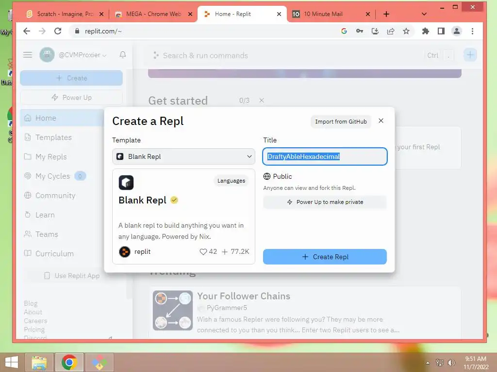Open the Windows Start menu

point(12,362)
